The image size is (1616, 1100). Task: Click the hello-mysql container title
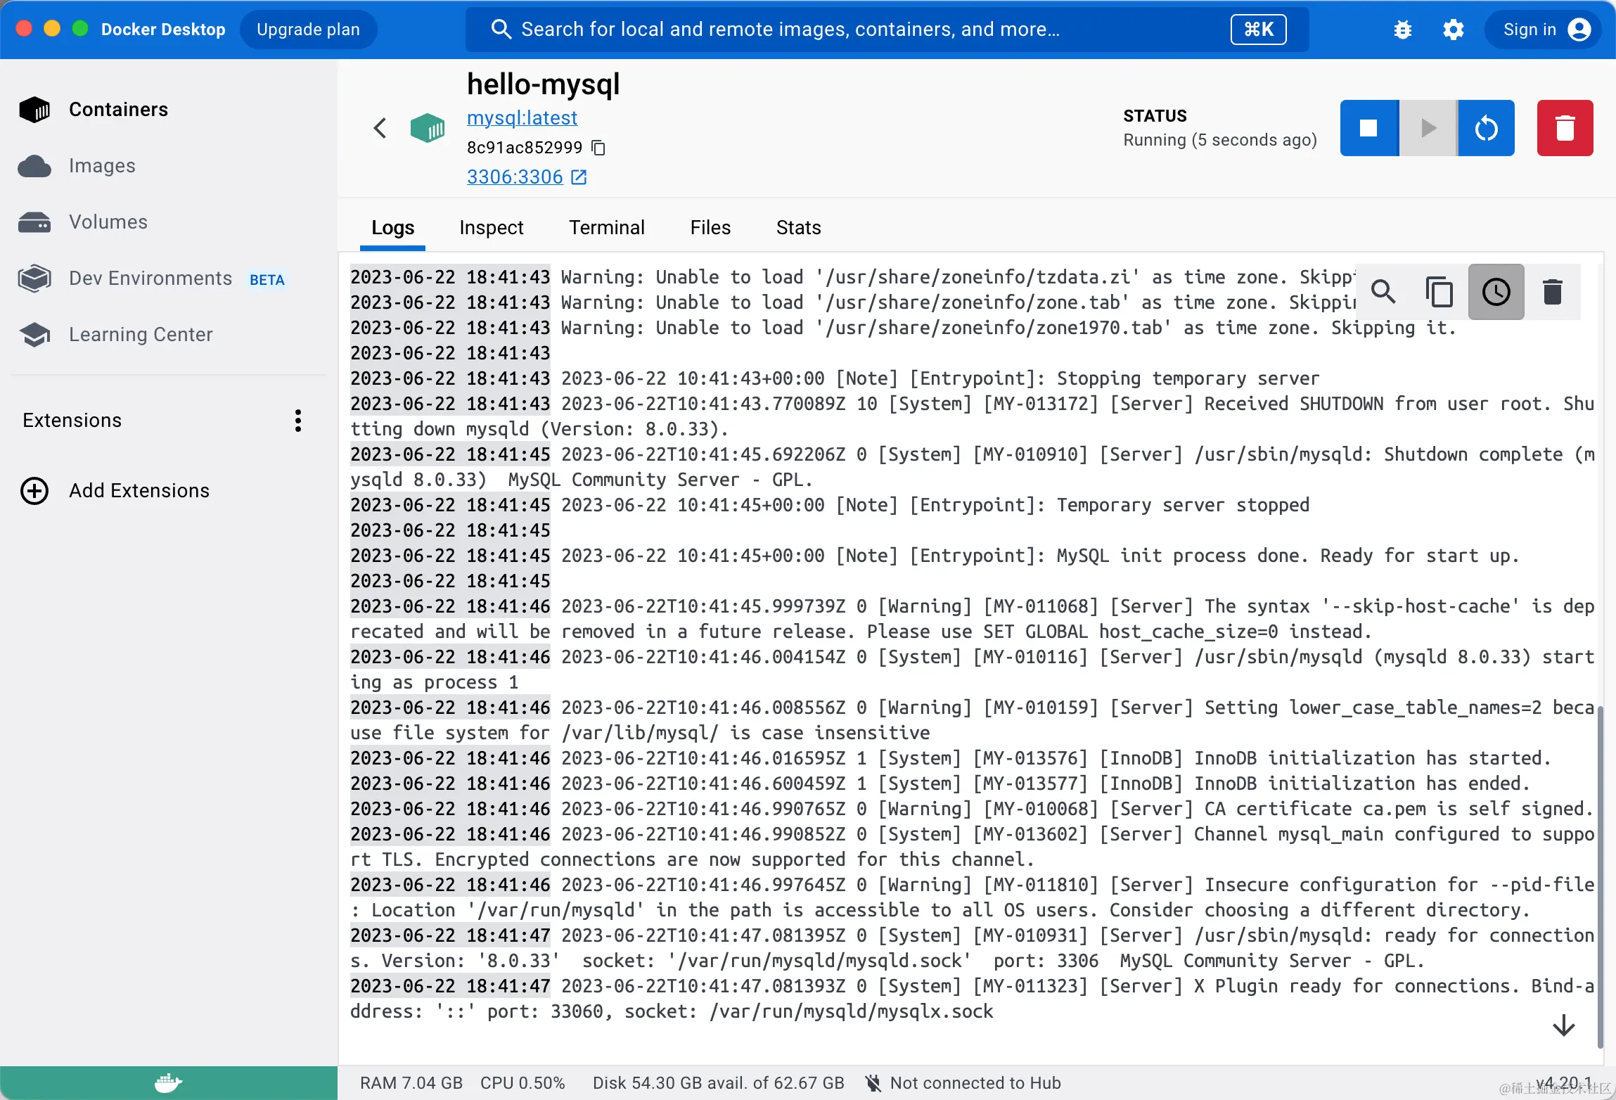click(544, 84)
